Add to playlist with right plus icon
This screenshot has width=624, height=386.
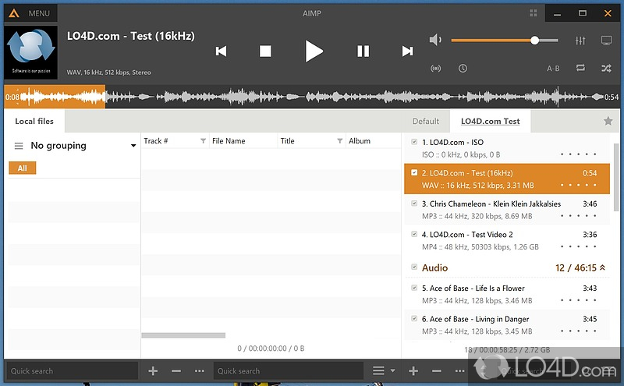click(x=413, y=371)
